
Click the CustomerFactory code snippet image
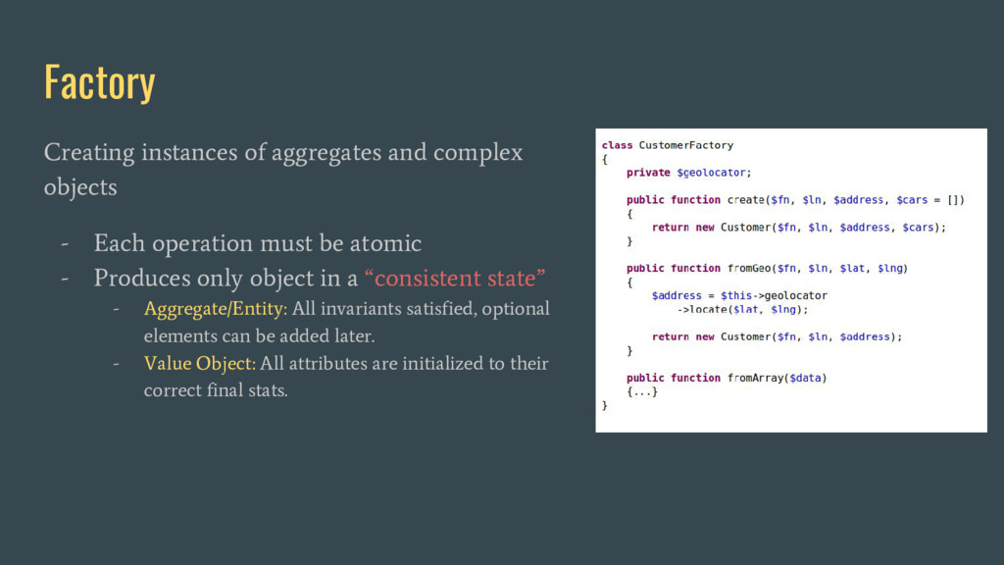click(791, 280)
